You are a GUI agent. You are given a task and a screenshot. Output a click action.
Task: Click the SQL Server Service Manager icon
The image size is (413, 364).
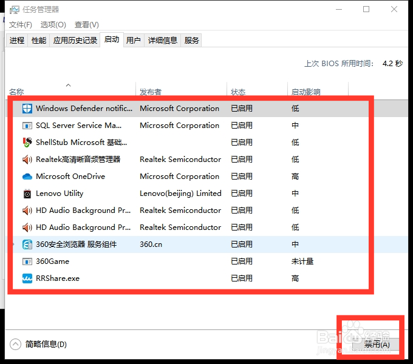27,126
